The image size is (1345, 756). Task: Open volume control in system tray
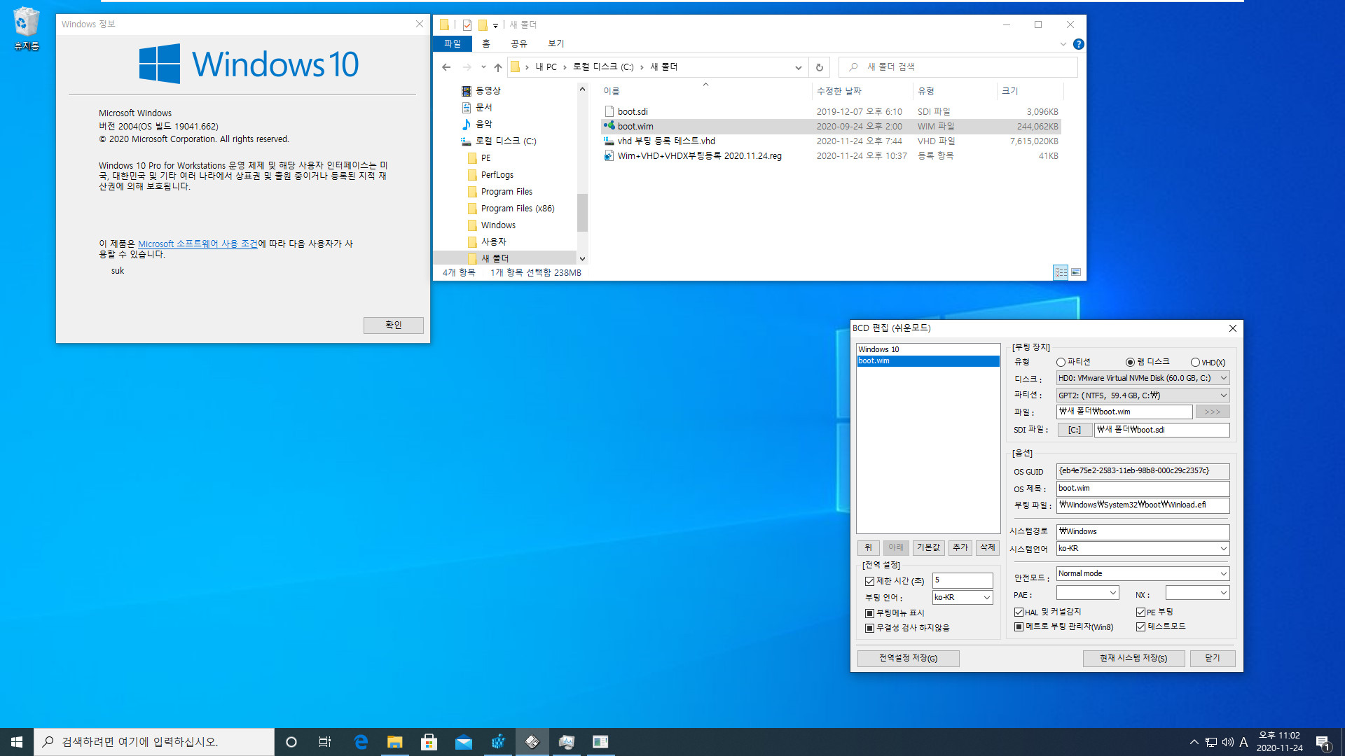tap(1227, 742)
